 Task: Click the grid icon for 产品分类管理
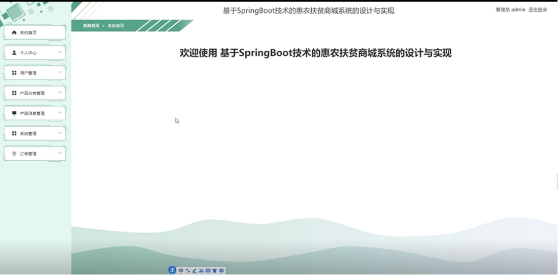(x=14, y=93)
